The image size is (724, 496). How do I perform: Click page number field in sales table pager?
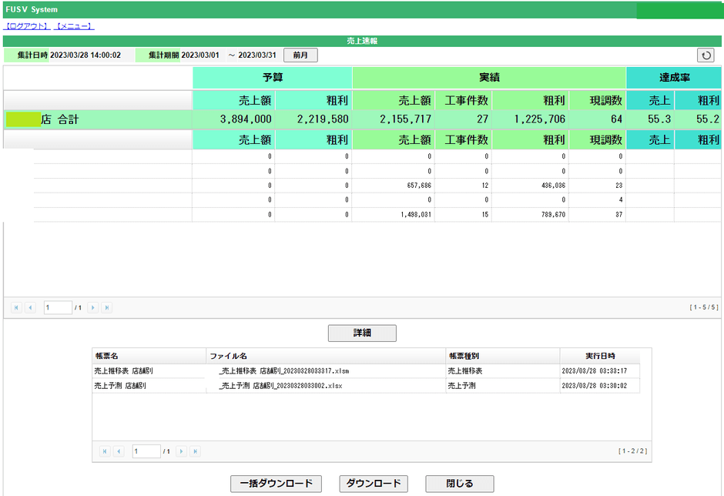coord(58,307)
